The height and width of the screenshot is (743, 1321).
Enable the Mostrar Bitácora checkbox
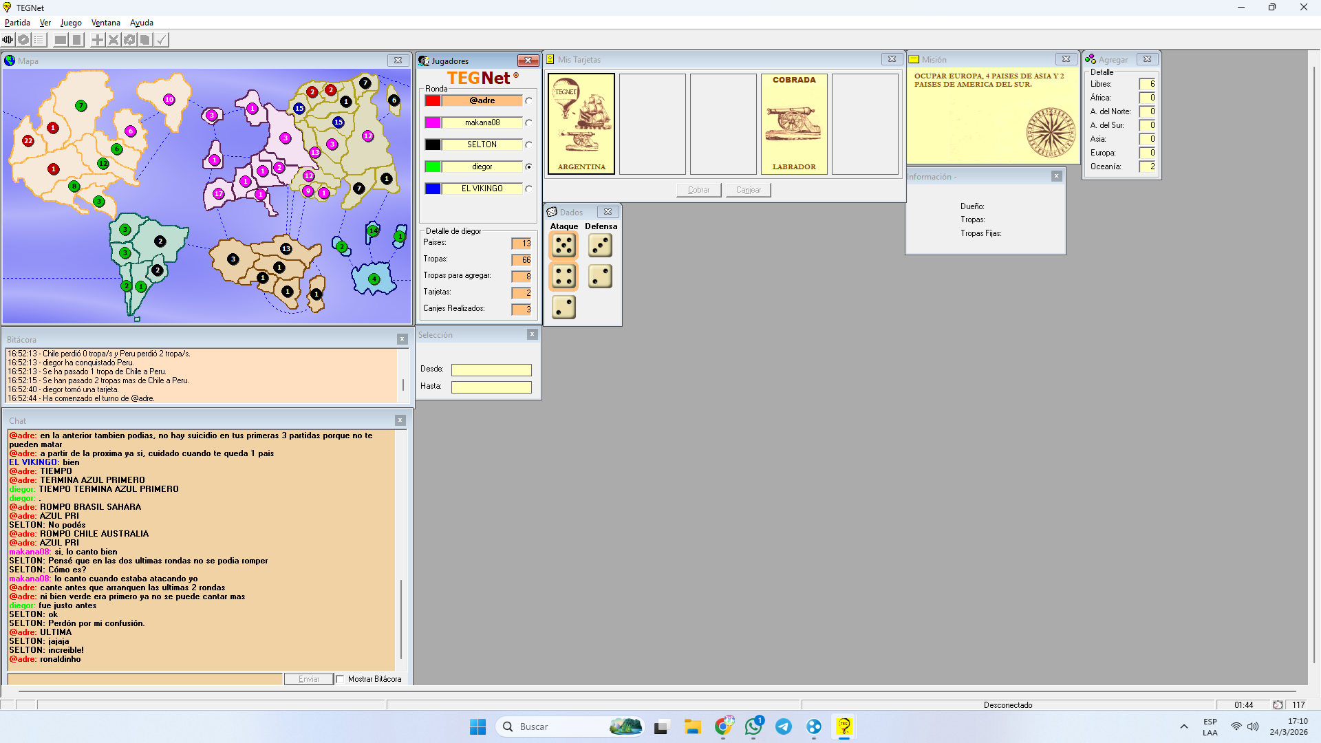coord(341,679)
